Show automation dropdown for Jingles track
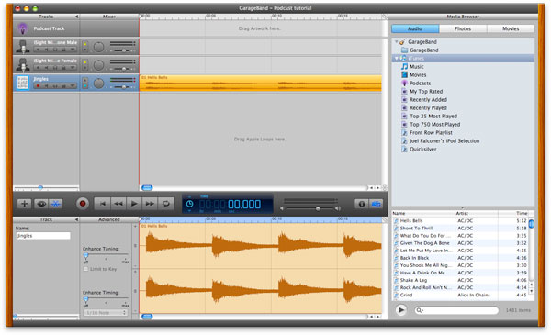551x335 pixels. [73, 85]
